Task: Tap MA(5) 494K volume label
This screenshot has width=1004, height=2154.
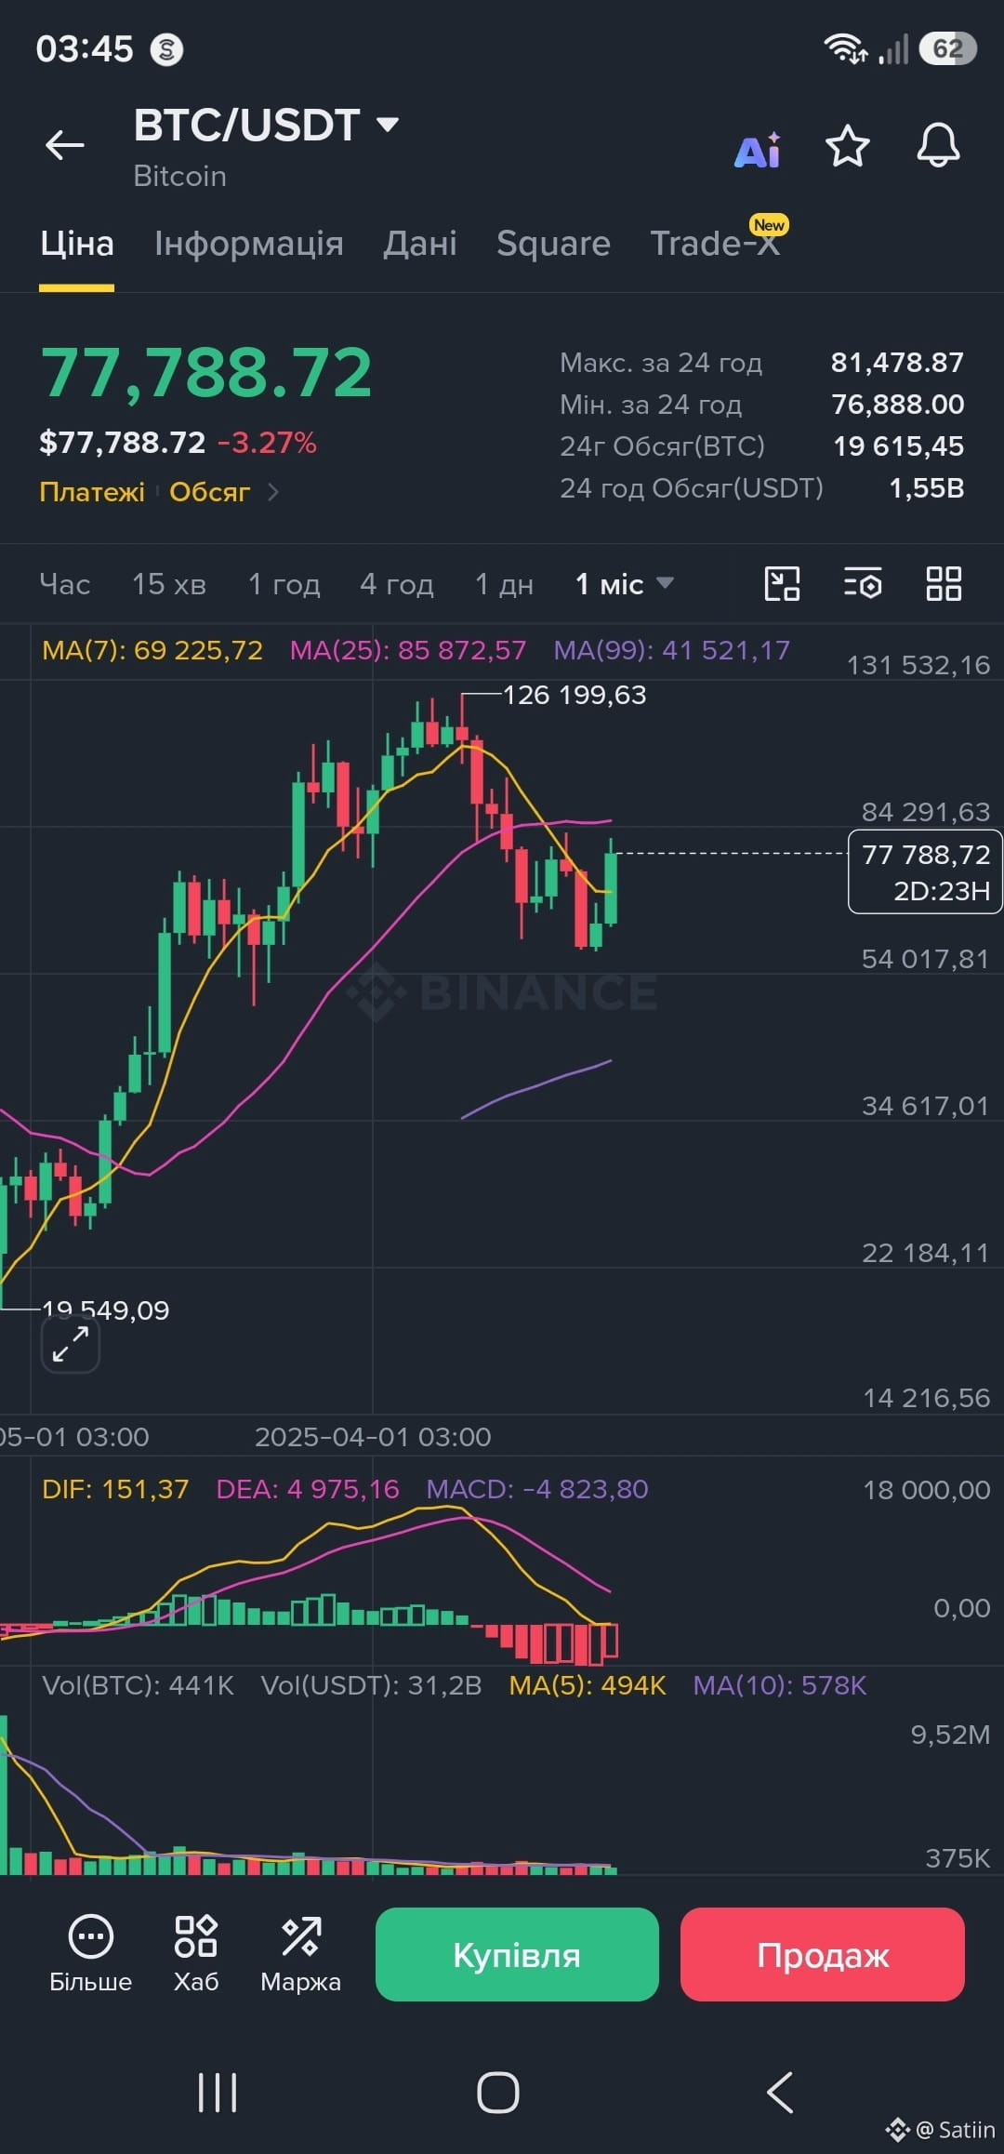Action: pyautogui.click(x=588, y=1685)
